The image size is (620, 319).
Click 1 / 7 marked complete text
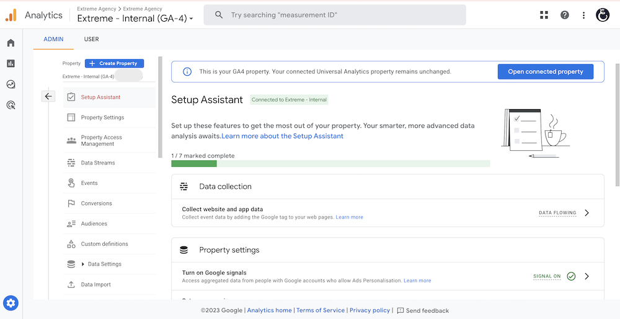(x=203, y=156)
